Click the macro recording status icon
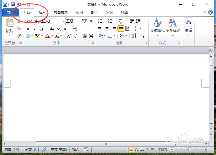Screen dimensions: 216x155 pos(86,149)
